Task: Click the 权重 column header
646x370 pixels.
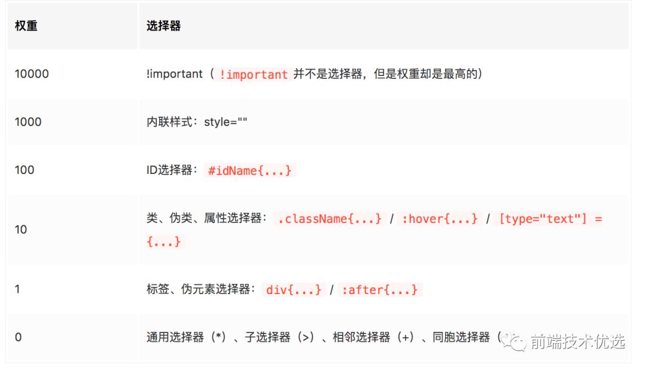Action: tap(26, 26)
